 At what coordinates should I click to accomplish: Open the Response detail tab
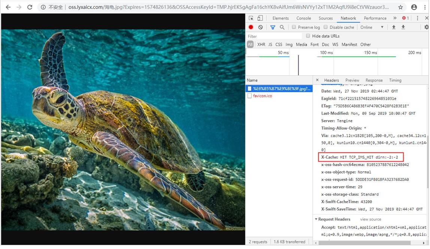(374, 80)
